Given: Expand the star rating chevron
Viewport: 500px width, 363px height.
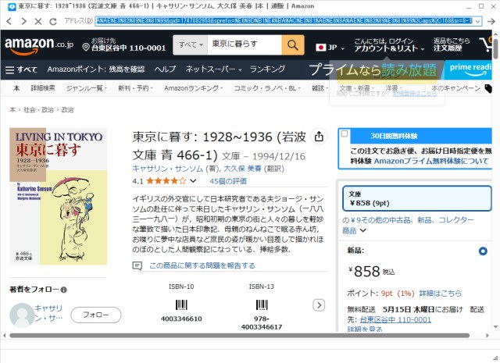Looking at the screenshot, I should [x=193, y=181].
